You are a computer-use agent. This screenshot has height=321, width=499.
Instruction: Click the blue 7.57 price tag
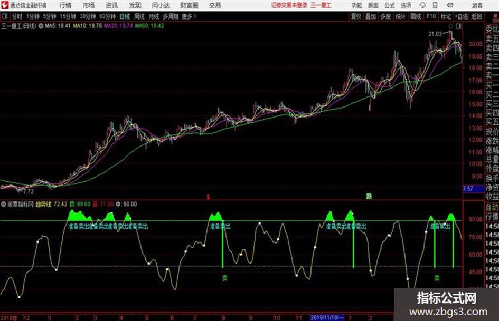coord(473,189)
